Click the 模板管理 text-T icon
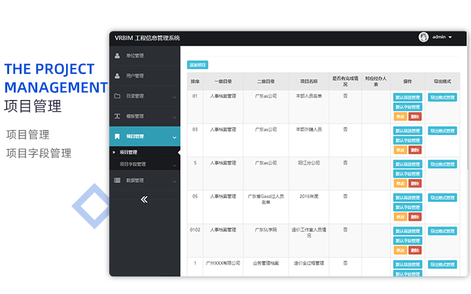471x294 pixels. click(x=117, y=116)
